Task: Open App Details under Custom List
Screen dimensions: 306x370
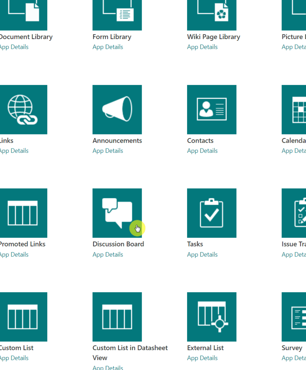Action: 14,358
